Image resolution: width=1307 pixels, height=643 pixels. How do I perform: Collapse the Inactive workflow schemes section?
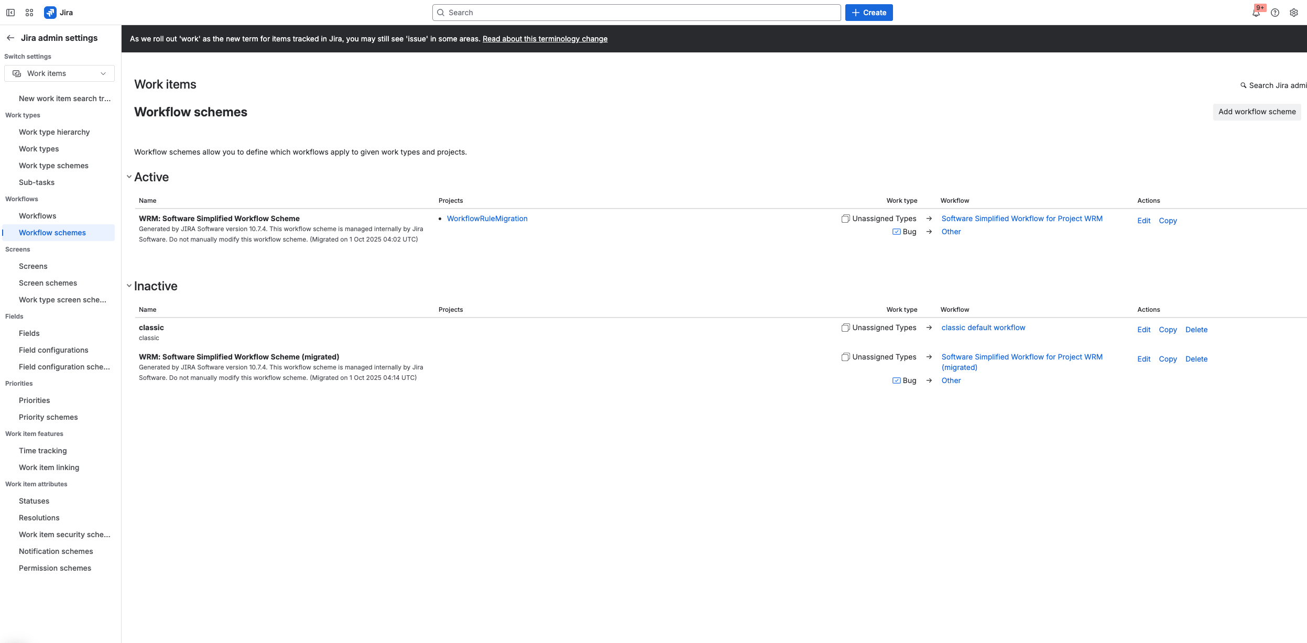(129, 286)
